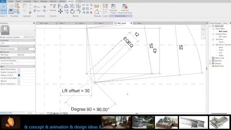
Task: Click the horizontal scrollbar under the view
Action: 137,113
